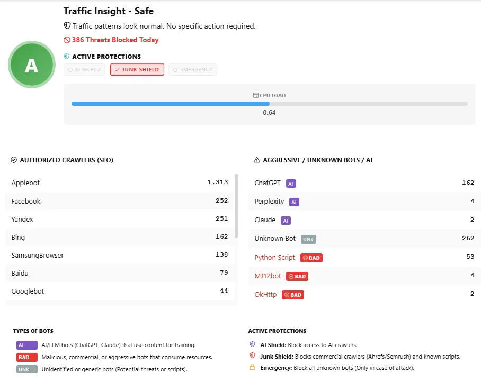Click the CPU Load server icon
This screenshot has width=481, height=392.
click(256, 96)
